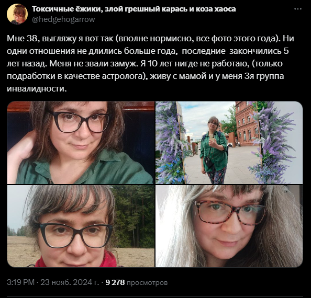Open the selfie taken in the field
Viewport: 311px width, 298px height.
click(x=81, y=226)
